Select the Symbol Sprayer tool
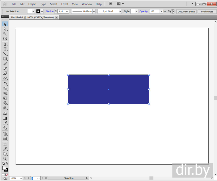Image resolution: width=217 pixels, height=181 pixels. (5, 133)
